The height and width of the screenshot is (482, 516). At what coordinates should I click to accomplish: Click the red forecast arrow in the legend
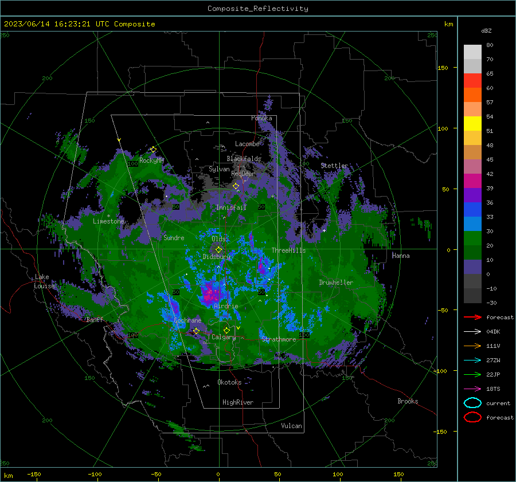(472, 317)
